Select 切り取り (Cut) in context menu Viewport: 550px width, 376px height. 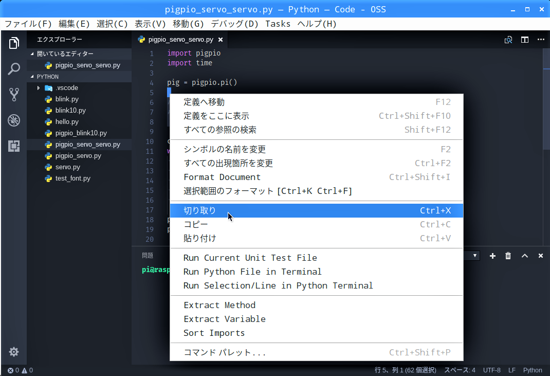tap(317, 211)
